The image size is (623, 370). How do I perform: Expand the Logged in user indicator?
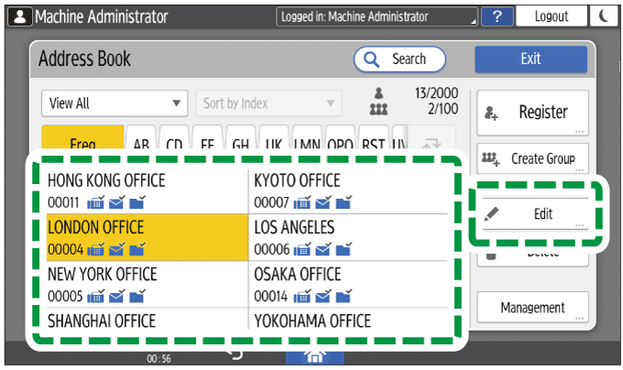click(377, 16)
